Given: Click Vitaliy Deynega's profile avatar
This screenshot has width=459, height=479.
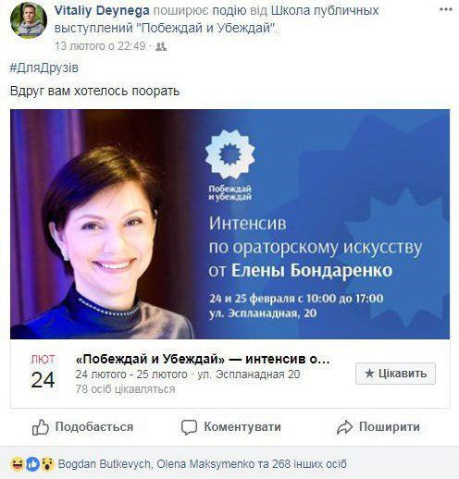Looking at the screenshot, I should (29, 20).
